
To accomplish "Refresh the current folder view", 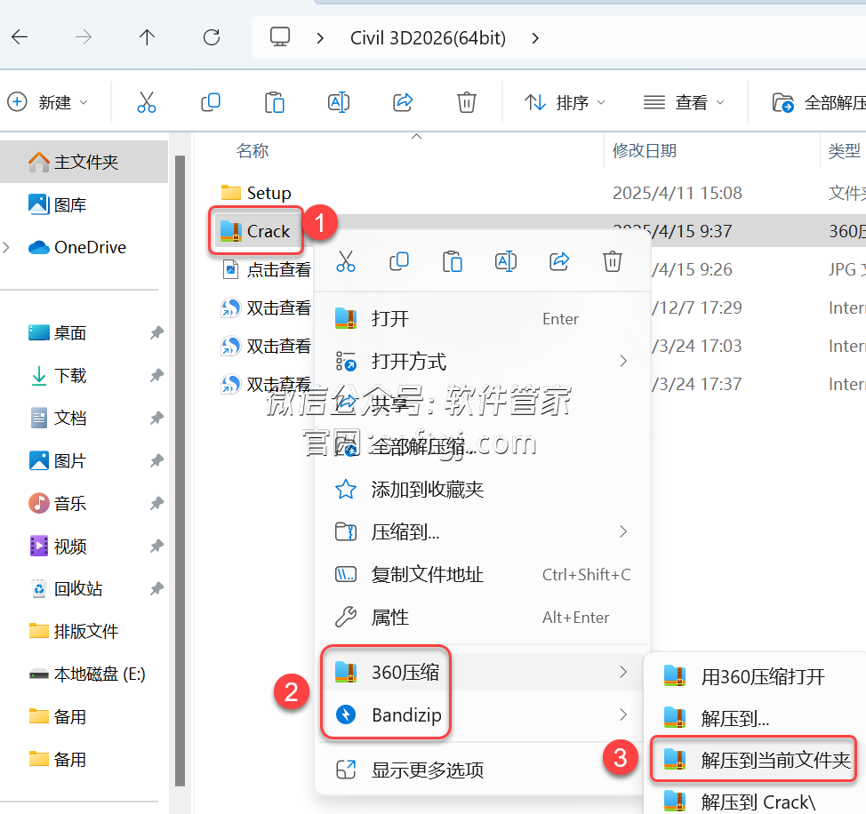I will click(212, 37).
